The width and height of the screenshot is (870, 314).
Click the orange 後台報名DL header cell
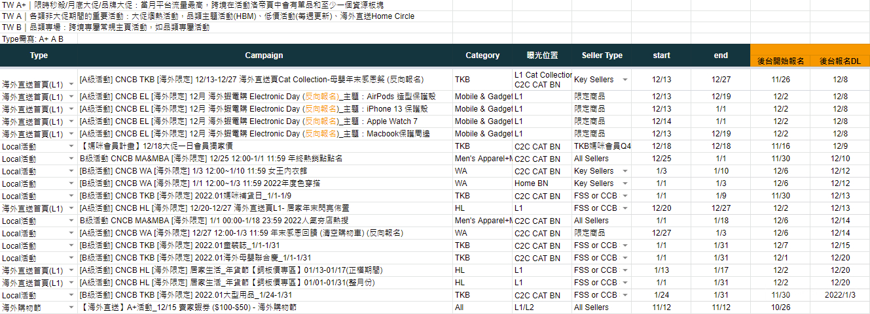coord(840,60)
